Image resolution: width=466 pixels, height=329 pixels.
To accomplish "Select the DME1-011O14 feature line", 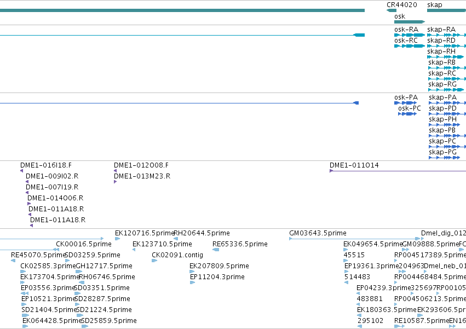I will pyautogui.click(x=398, y=171).
